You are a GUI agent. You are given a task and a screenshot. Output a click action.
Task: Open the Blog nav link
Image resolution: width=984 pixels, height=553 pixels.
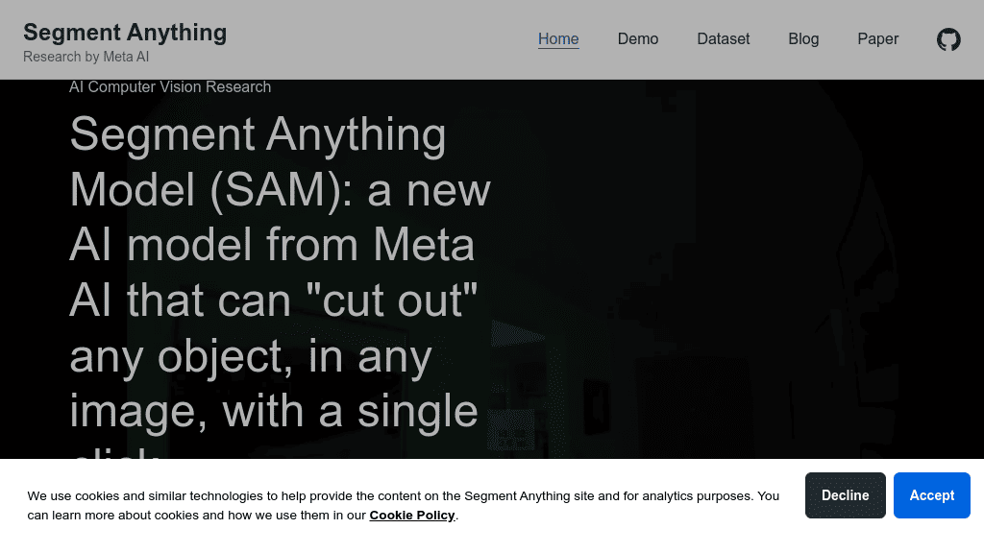pos(803,39)
